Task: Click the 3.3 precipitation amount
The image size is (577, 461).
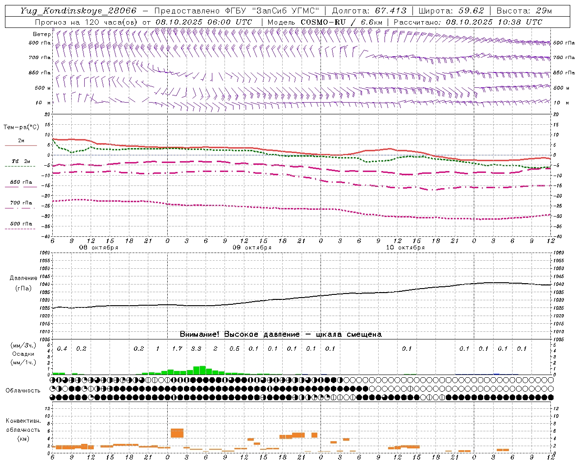Action: click(196, 348)
